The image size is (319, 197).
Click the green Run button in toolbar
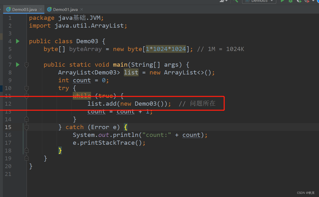coord(282,1)
